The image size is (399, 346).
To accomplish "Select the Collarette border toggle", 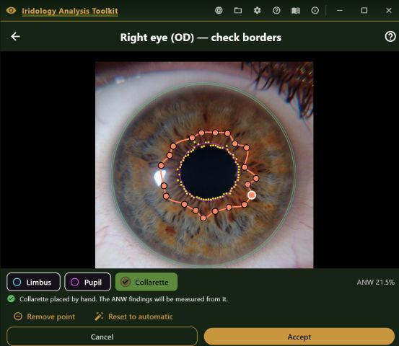I will [146, 282].
